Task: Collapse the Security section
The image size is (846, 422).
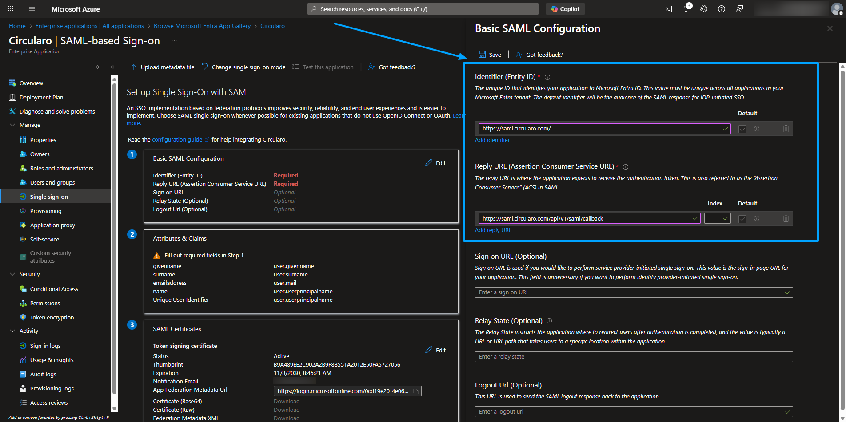Action: [12, 274]
